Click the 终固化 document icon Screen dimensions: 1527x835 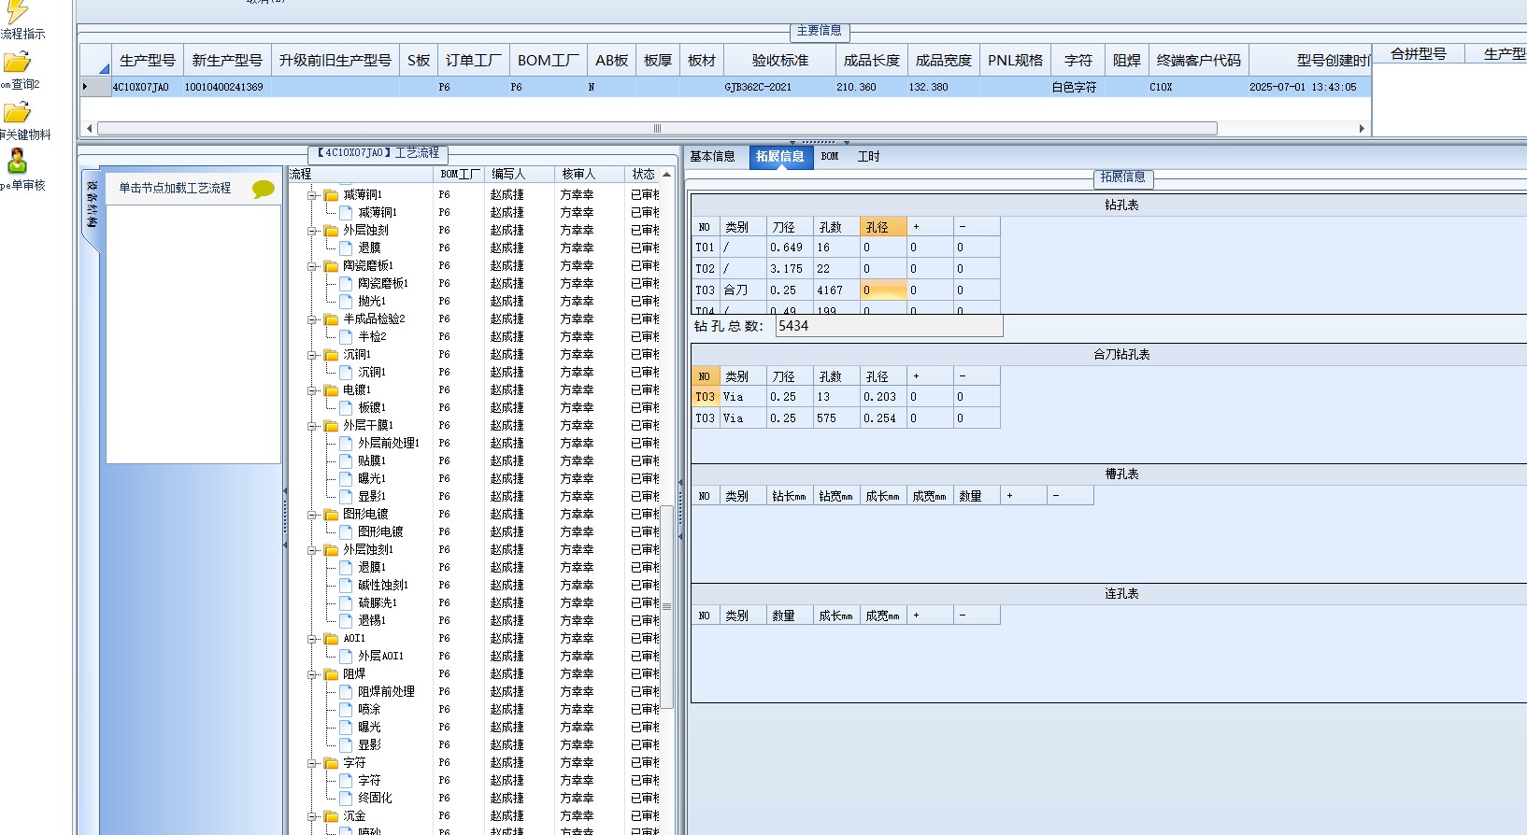click(346, 798)
